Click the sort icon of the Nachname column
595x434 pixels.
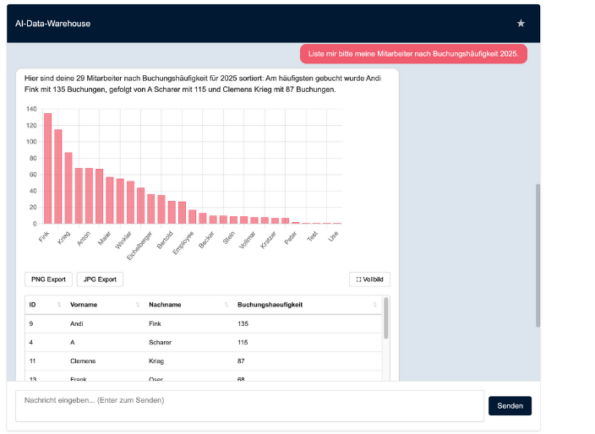point(227,305)
